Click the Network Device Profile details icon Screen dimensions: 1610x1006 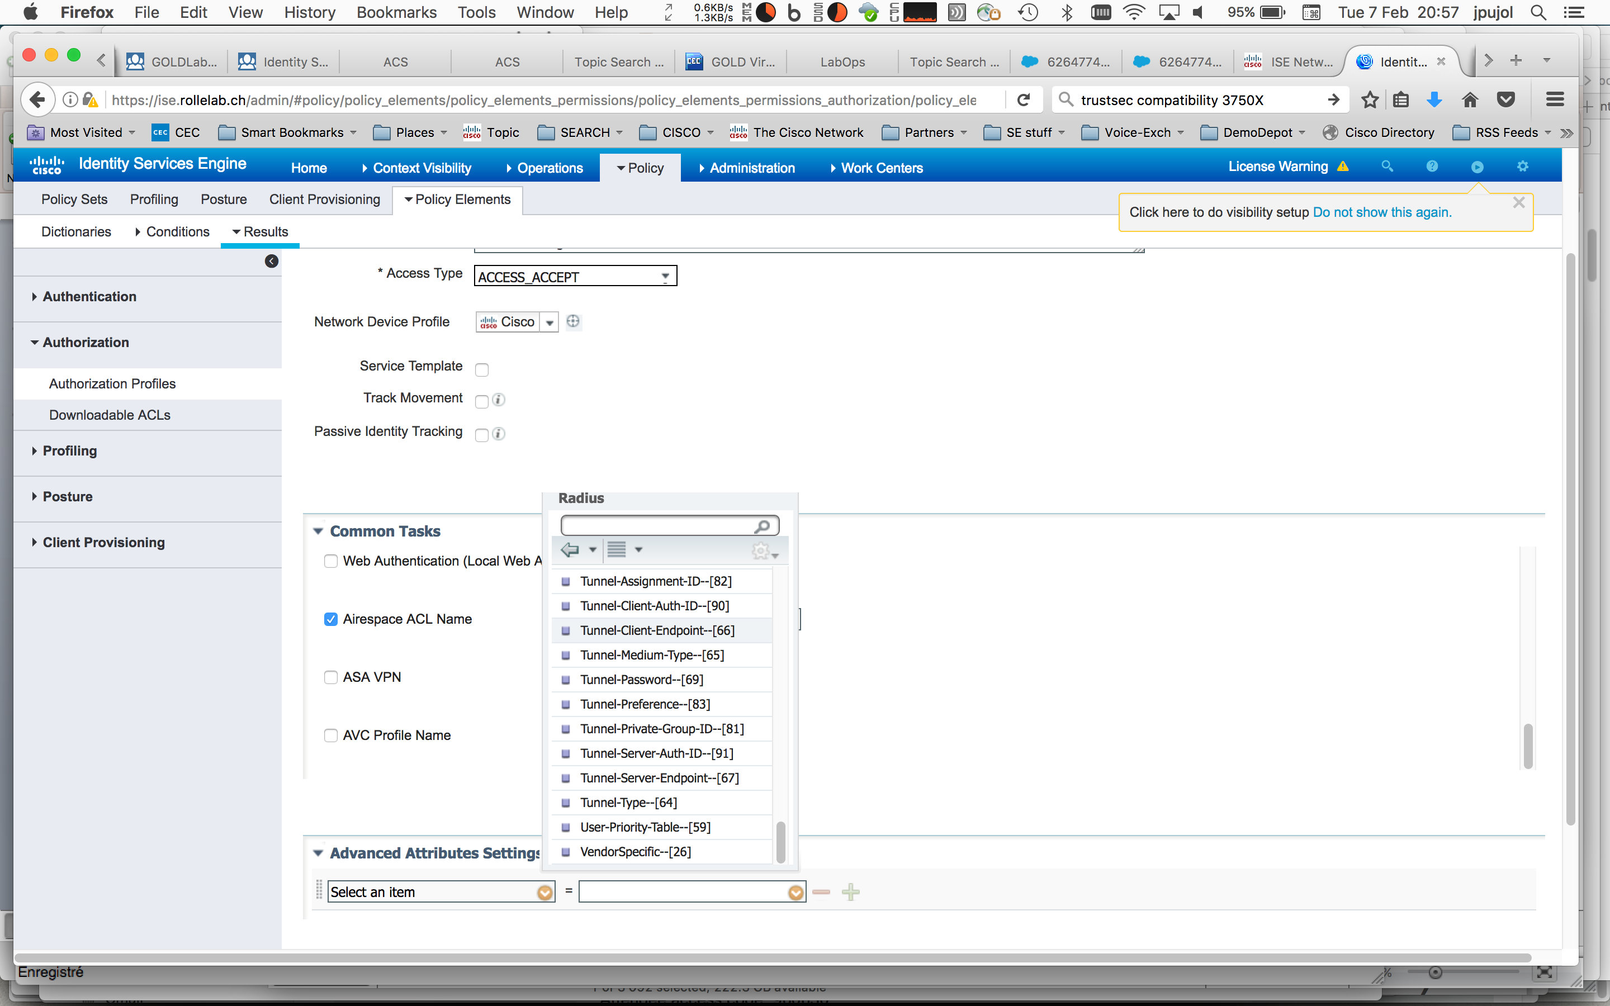[x=573, y=322]
